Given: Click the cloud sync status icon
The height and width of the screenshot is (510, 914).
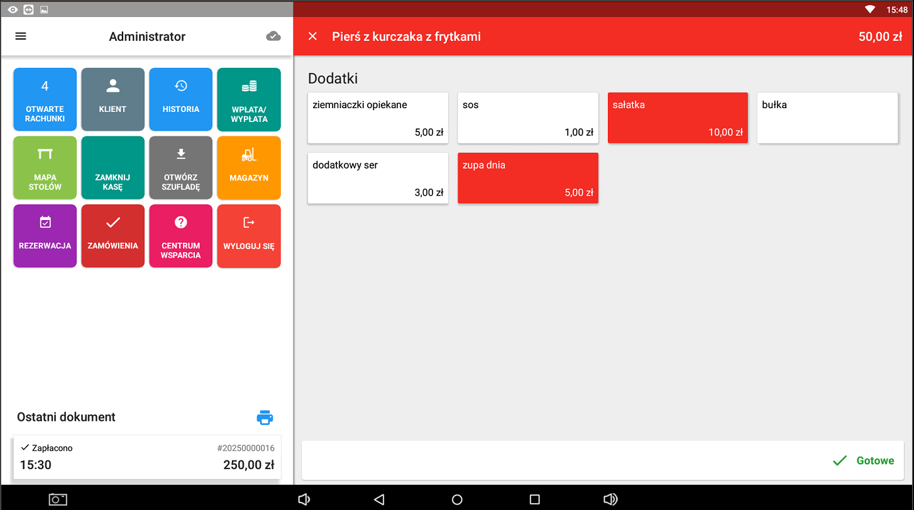Looking at the screenshot, I should (273, 36).
